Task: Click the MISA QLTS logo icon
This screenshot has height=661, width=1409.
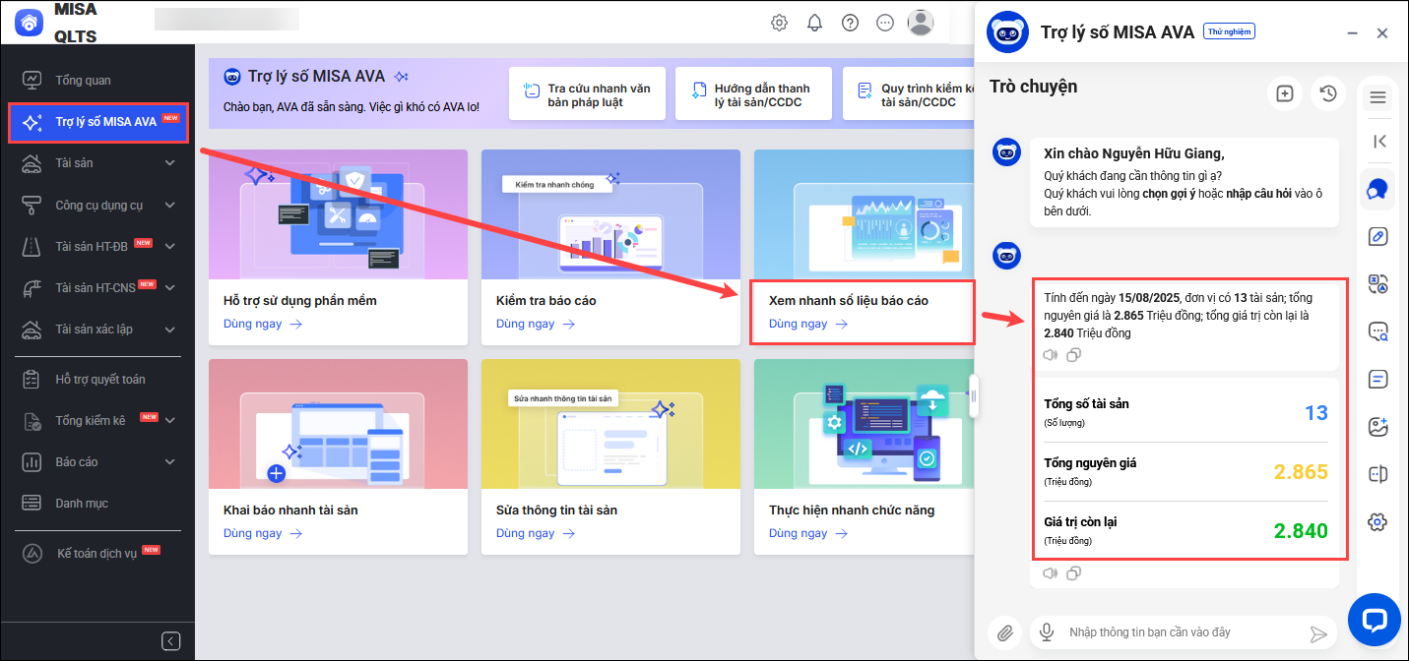Action: point(30,23)
